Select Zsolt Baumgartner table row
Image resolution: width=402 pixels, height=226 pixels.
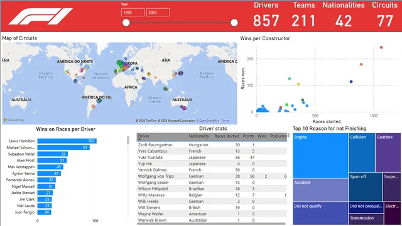[212, 145]
